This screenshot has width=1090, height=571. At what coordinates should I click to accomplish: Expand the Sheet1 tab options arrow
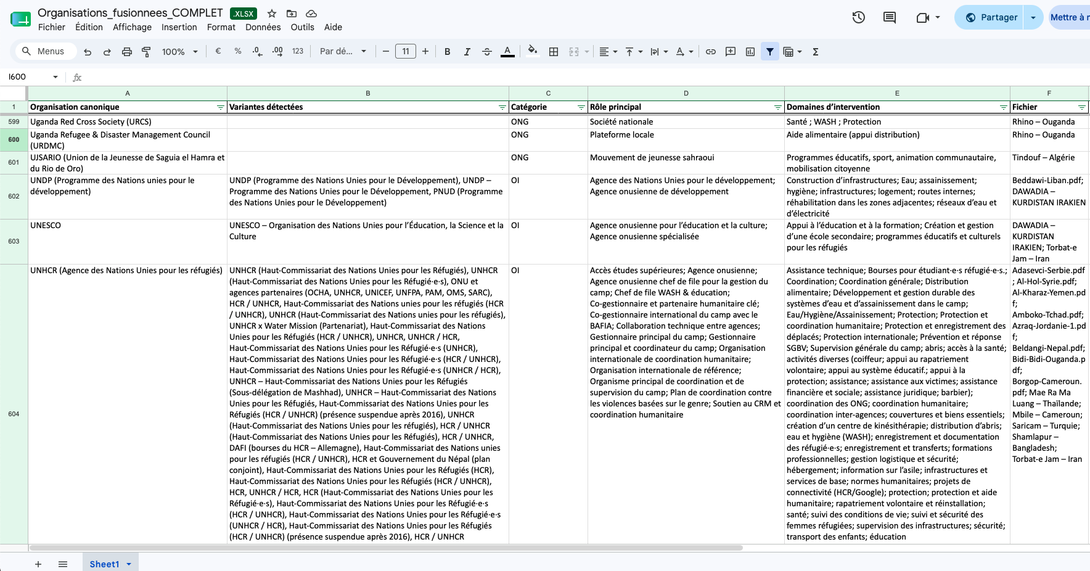(129, 564)
